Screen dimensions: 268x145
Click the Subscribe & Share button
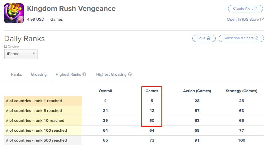click(x=241, y=38)
